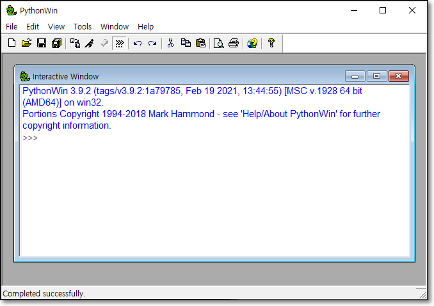Open the globe help icon in toolbar

(x=252, y=43)
